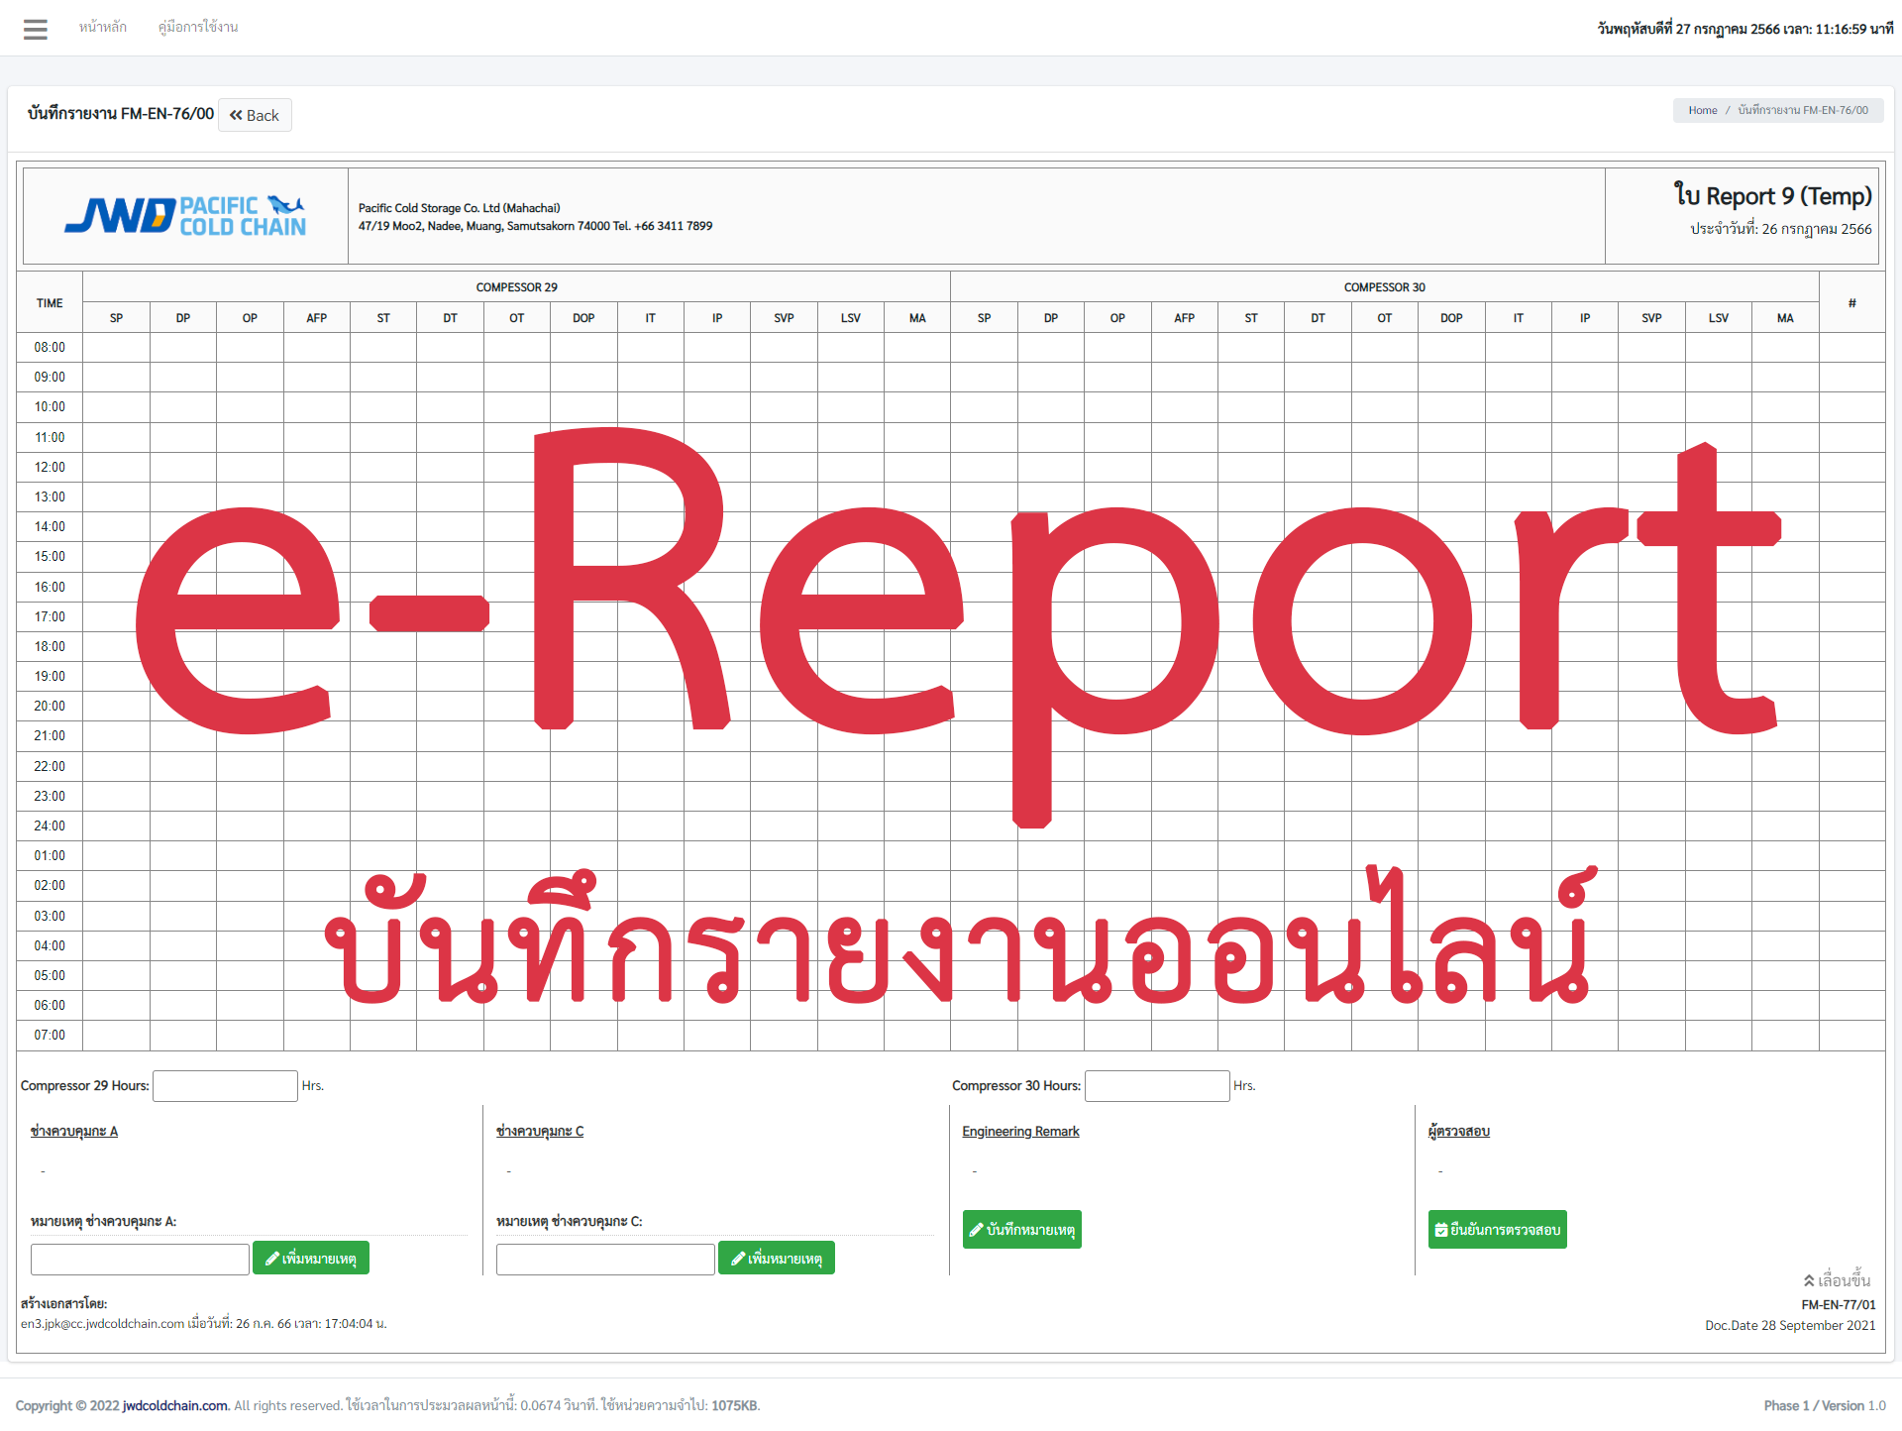Click the JWD Pacific Cold Chain logo
Screen dimensions: 1902x1431
coord(186,215)
